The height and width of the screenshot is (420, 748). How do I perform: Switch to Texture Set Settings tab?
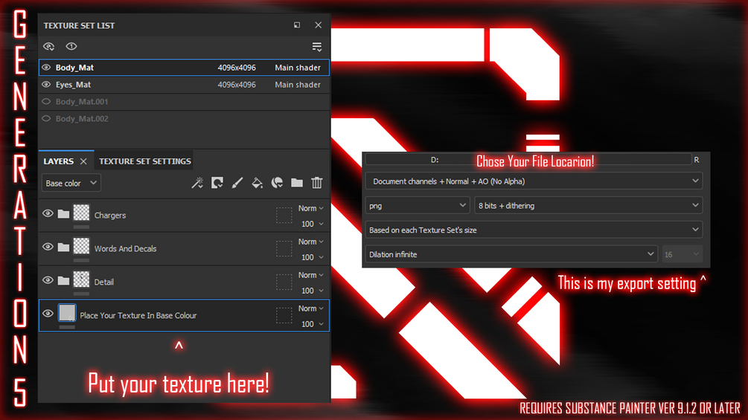coord(145,161)
